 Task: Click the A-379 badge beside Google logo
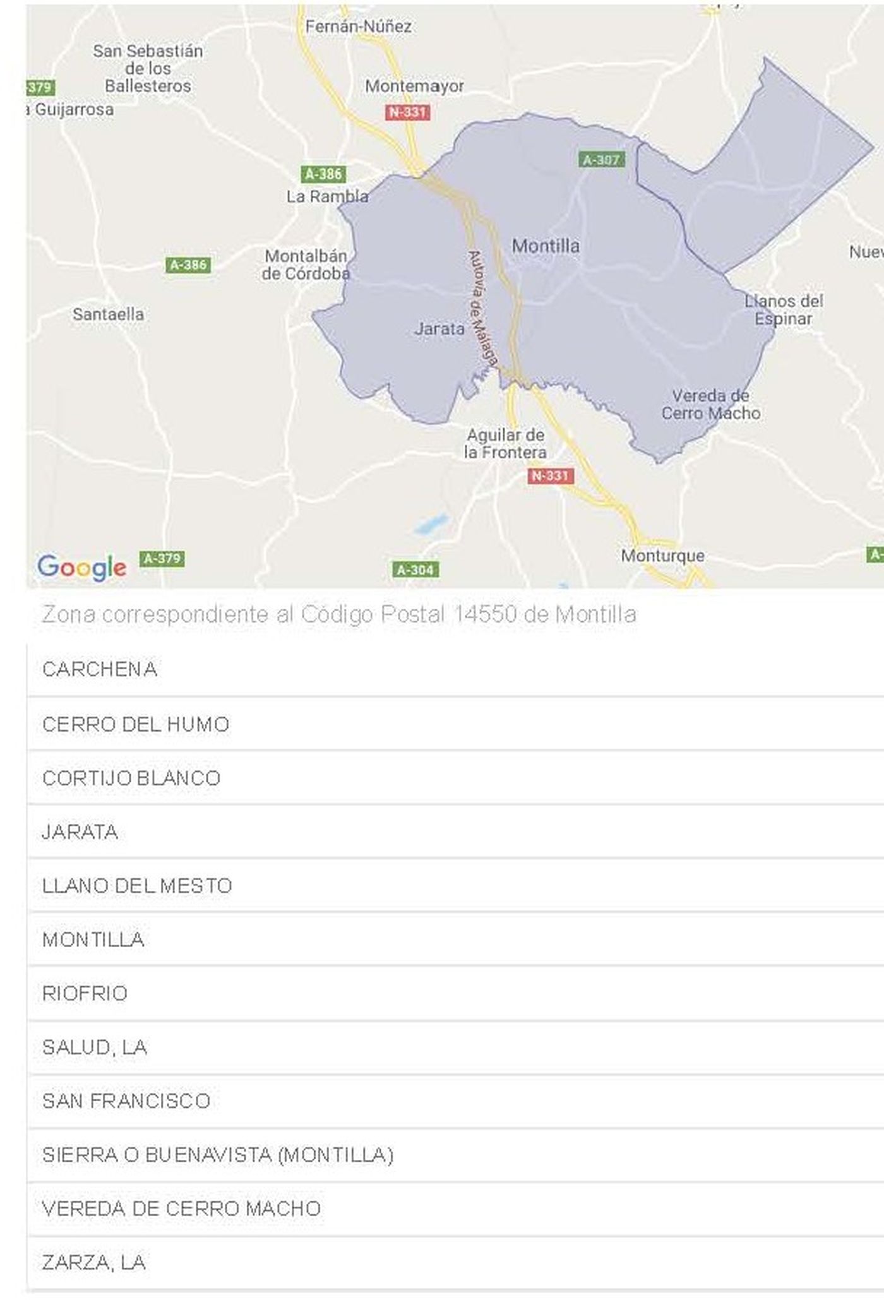(x=162, y=558)
